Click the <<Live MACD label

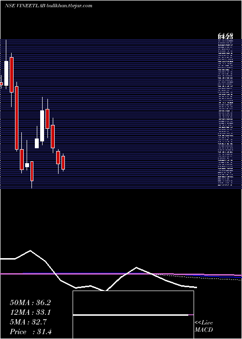204,326
